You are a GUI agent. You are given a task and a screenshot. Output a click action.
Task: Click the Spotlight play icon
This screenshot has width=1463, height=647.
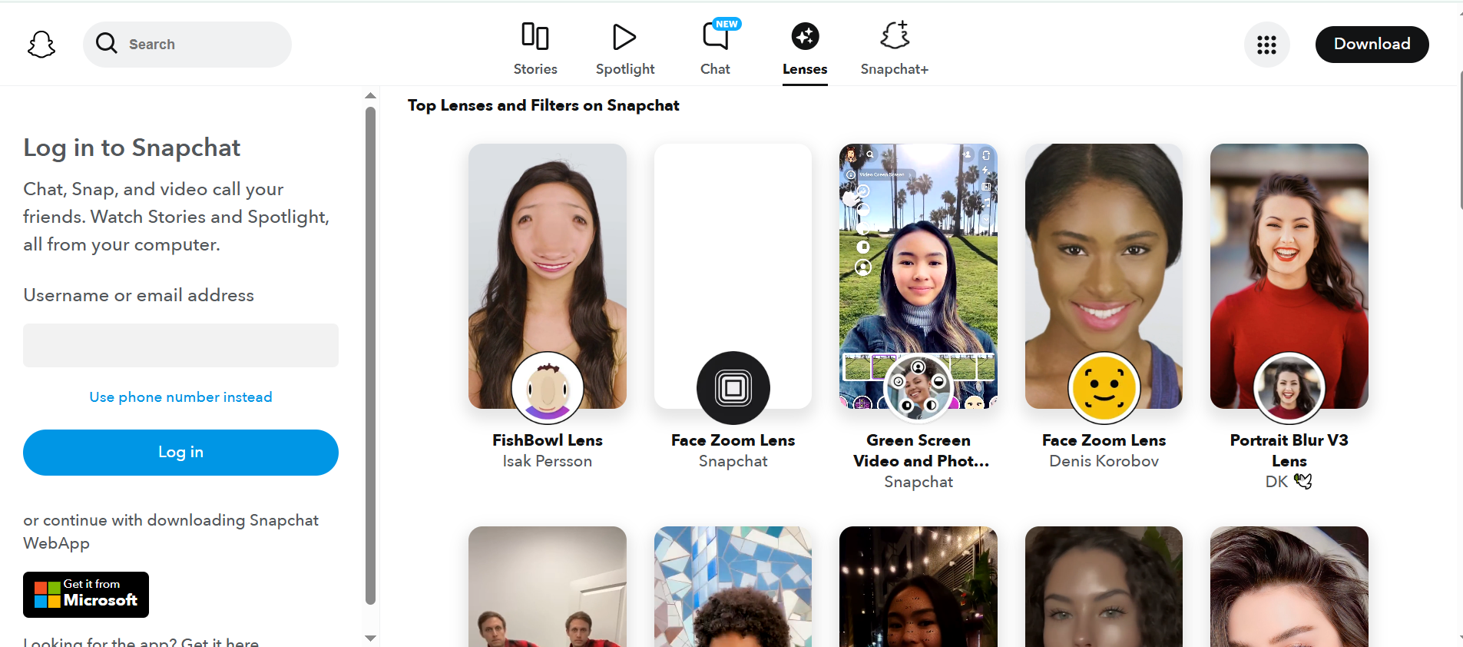tap(624, 36)
